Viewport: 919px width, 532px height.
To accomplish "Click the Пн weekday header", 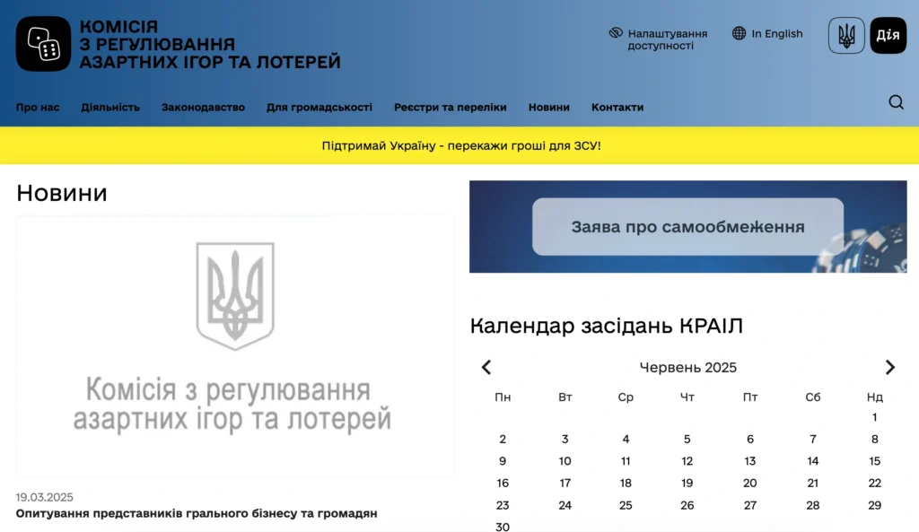I will (503, 397).
